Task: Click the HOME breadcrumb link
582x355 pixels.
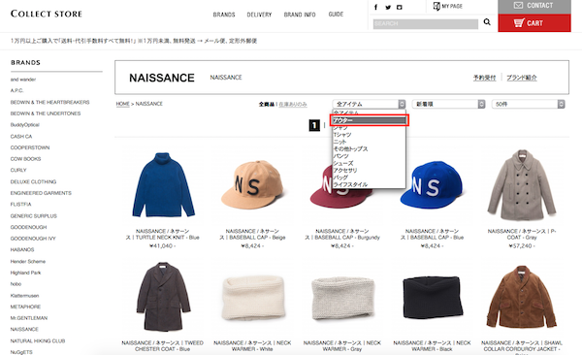Action: click(x=122, y=104)
